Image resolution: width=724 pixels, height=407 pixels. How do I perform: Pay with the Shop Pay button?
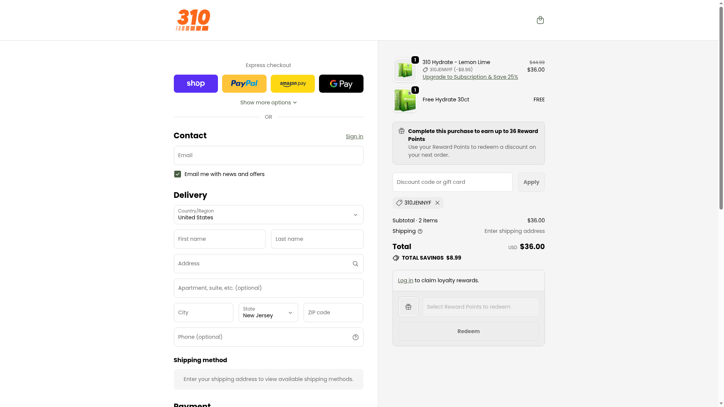pos(196,84)
